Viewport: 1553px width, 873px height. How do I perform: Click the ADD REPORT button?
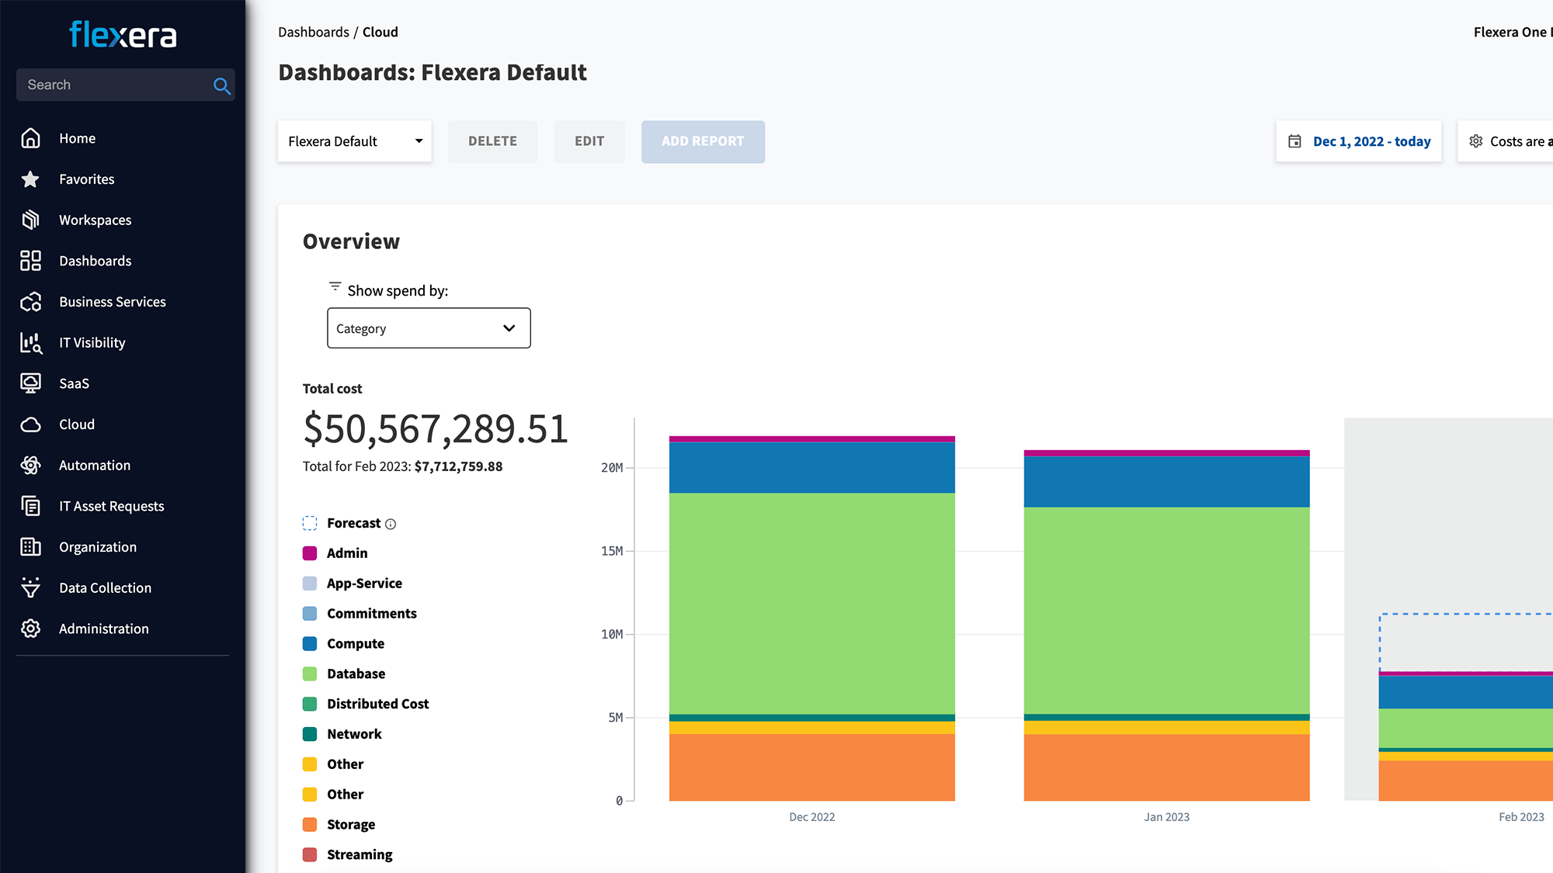pos(703,140)
